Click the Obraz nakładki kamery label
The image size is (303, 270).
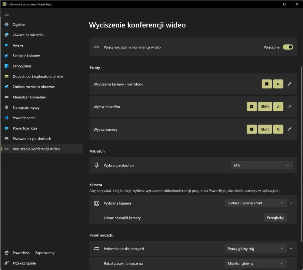(x=122, y=218)
